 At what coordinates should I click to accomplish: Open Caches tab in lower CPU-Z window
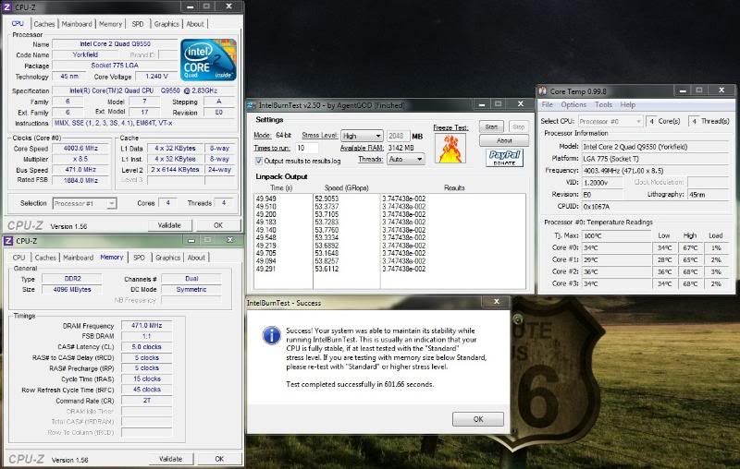click(x=45, y=258)
